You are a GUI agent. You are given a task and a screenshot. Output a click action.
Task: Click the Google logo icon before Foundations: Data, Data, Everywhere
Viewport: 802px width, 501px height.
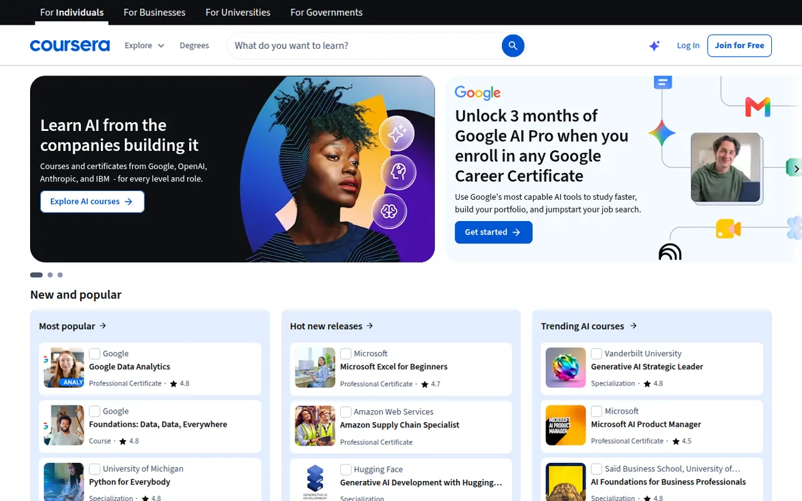click(x=95, y=411)
